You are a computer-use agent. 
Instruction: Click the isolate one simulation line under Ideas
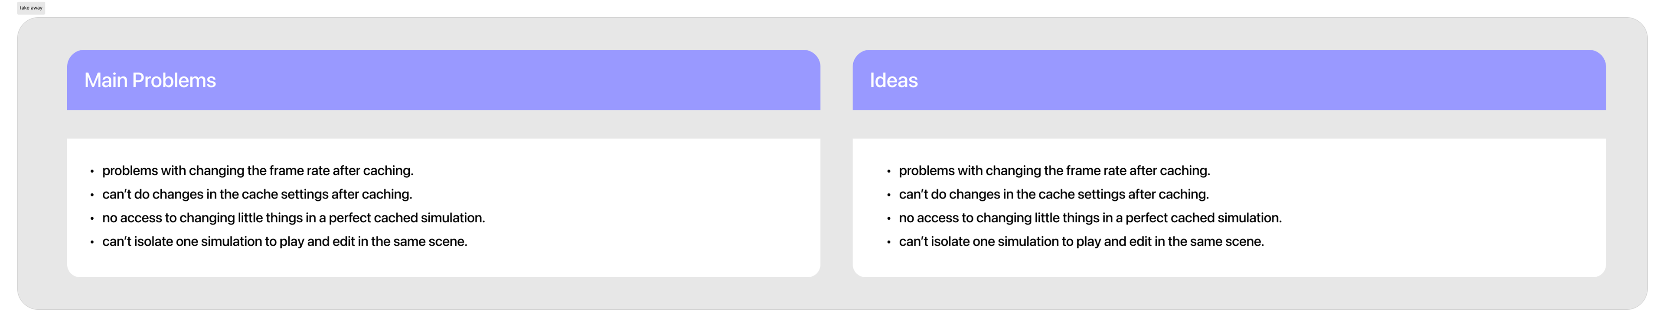coord(1081,241)
